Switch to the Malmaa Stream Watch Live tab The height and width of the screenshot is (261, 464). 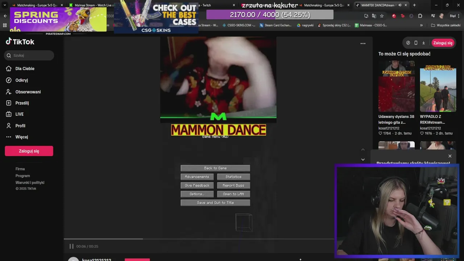(x=92, y=5)
